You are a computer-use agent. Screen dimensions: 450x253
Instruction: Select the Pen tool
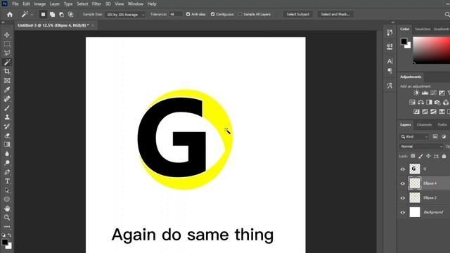[x=7, y=172]
